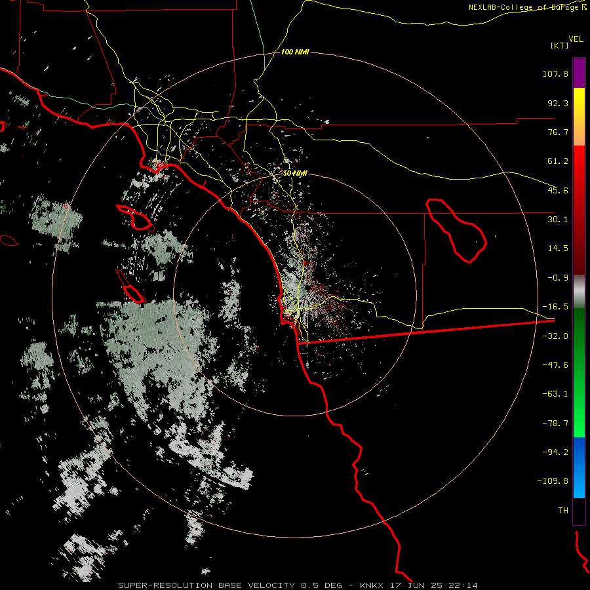Click the -32.0 legend value
Viewport: 590px width, 590px height.
click(555, 336)
